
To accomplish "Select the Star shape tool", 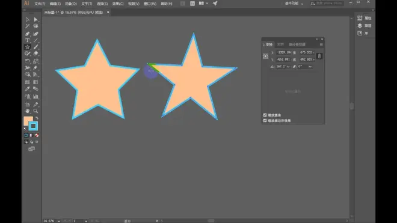I will pos(27,47).
